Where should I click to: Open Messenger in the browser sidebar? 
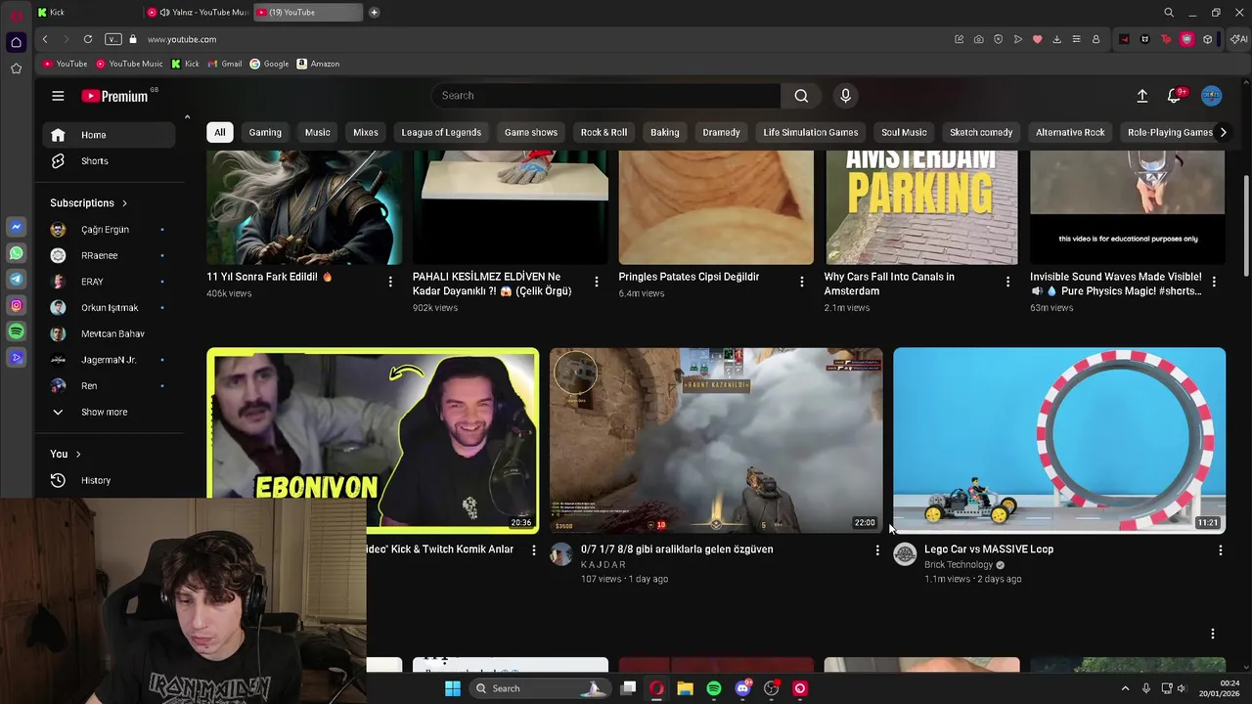[x=16, y=227]
